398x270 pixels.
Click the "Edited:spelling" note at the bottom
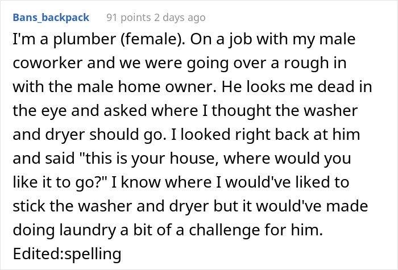[67, 254]
